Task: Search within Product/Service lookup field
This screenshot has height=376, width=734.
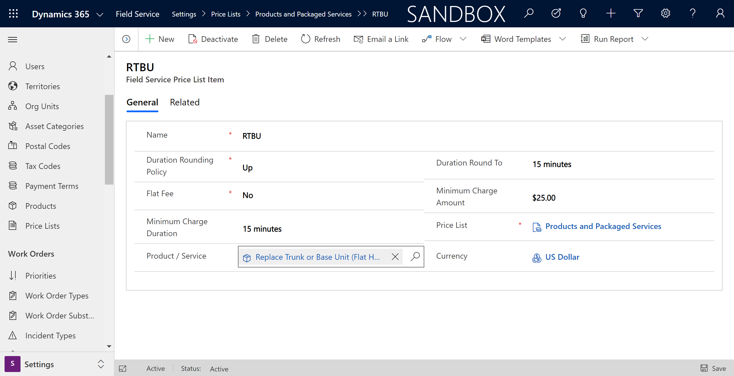Action: (x=415, y=256)
